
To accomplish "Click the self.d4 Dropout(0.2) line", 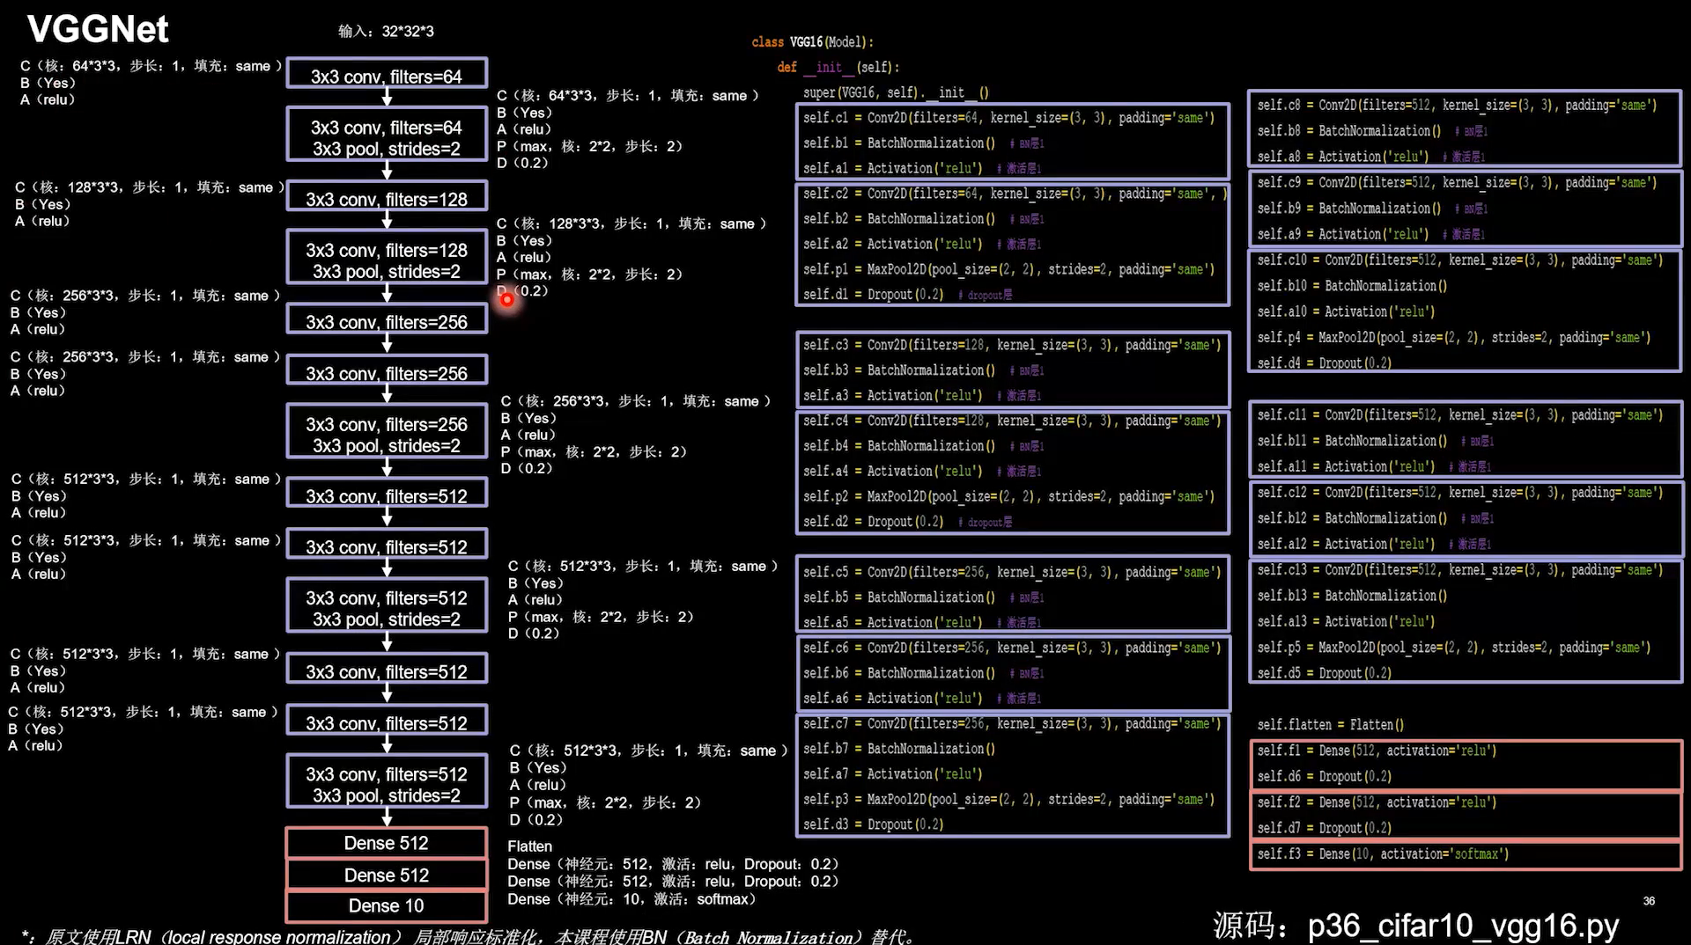I will point(1324,363).
